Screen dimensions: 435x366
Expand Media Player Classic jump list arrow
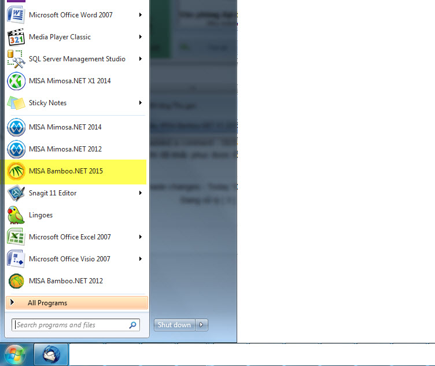tap(141, 36)
